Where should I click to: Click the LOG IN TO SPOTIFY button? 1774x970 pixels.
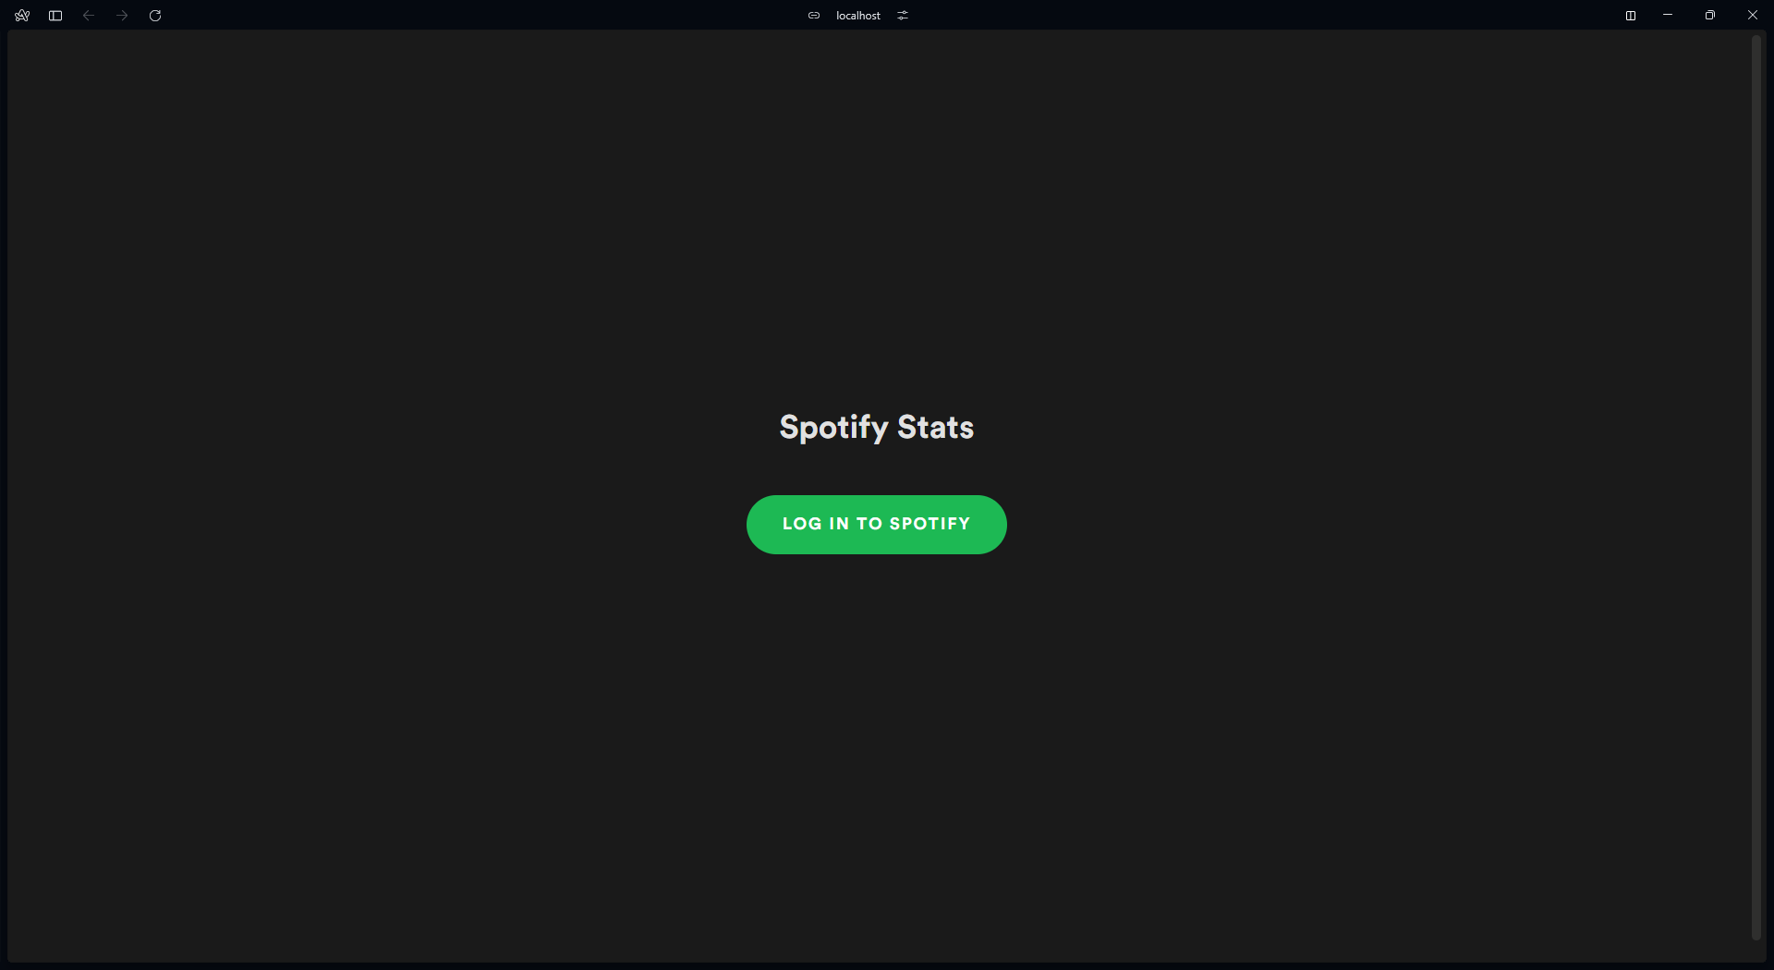[x=876, y=525]
